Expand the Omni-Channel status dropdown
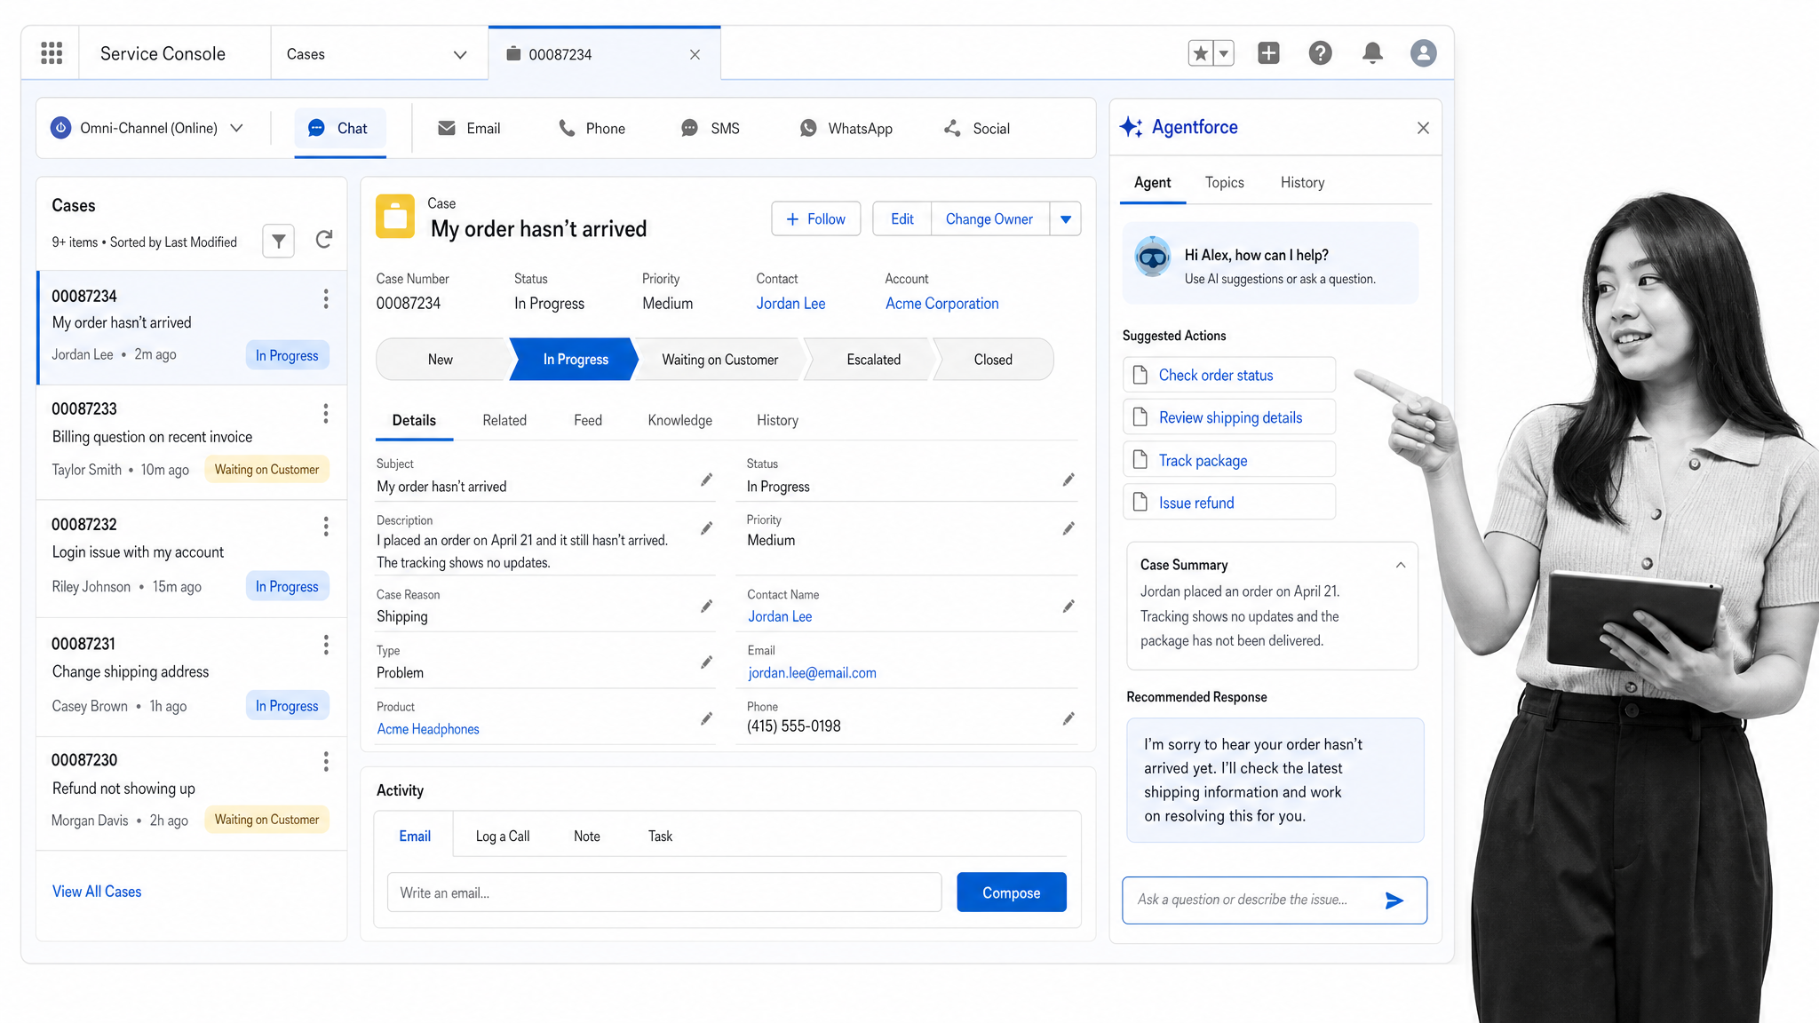The height and width of the screenshot is (1023, 1819). coord(236,128)
